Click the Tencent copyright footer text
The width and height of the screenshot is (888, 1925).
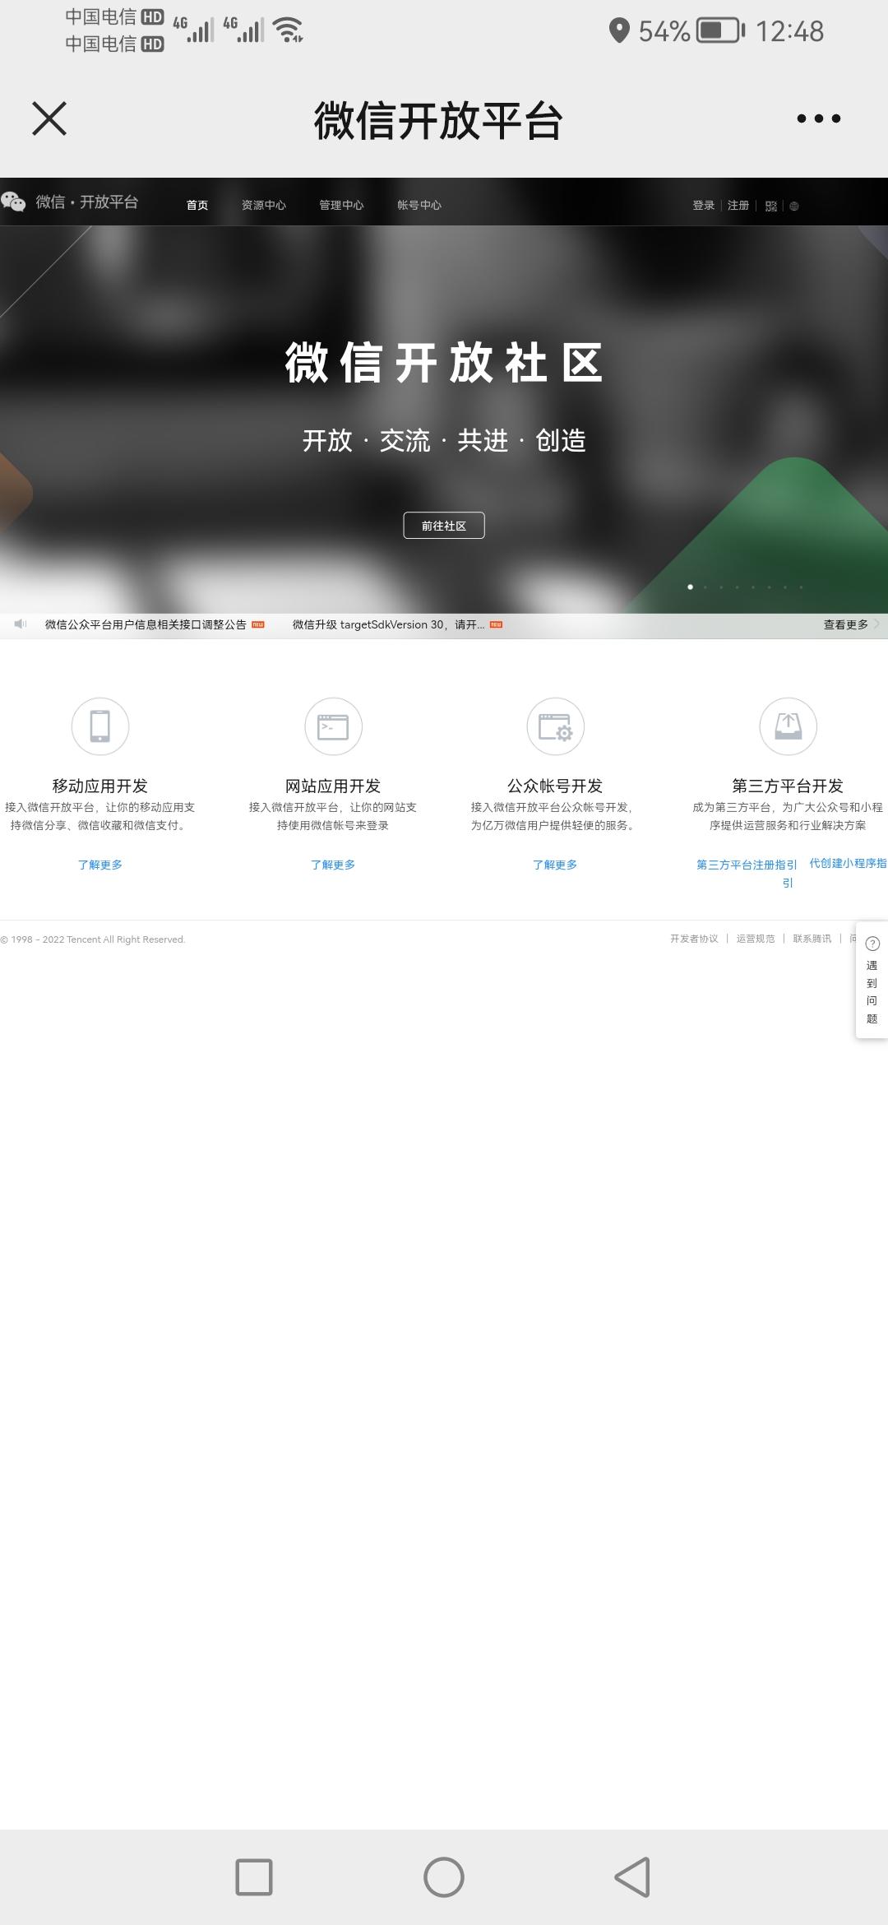click(93, 939)
